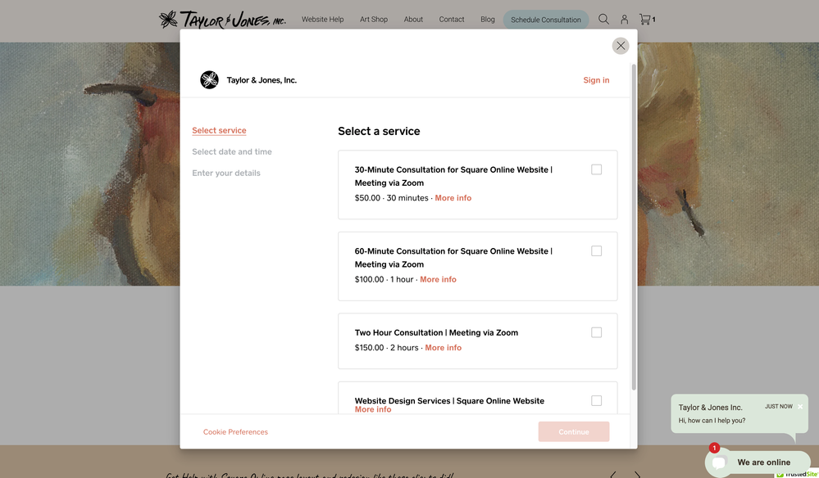Open the shopping cart icon
Viewport: 819px width, 478px height.
(x=646, y=19)
